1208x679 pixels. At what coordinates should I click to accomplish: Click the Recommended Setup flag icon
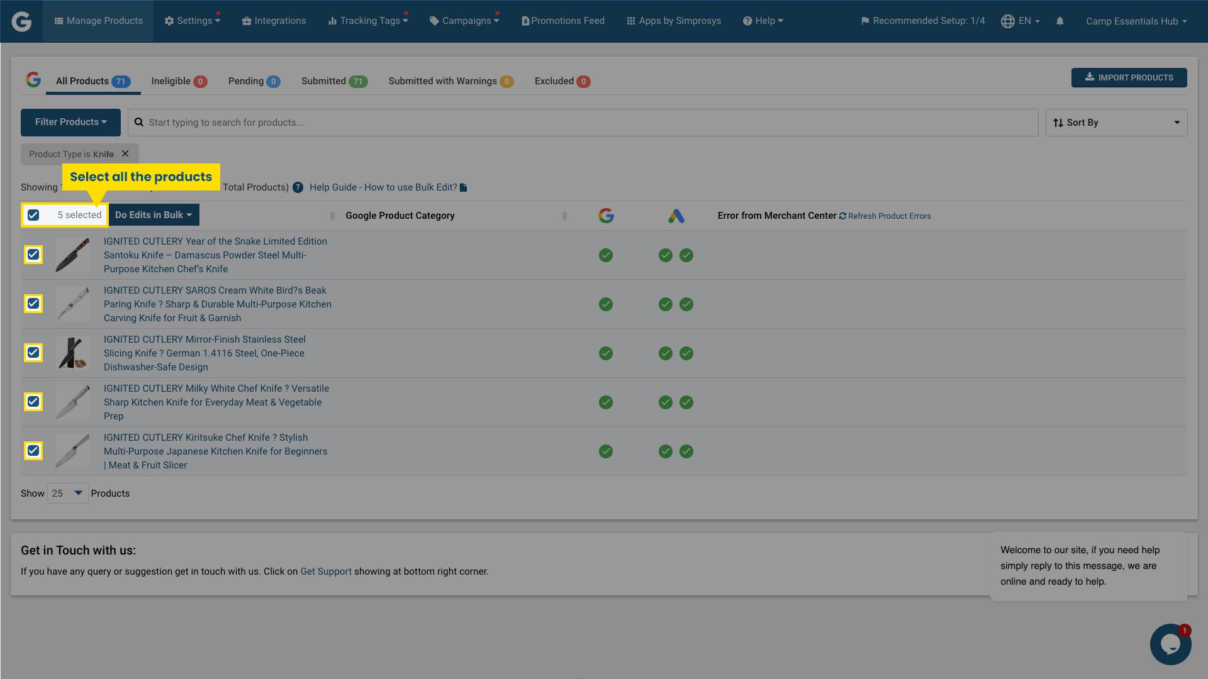click(x=864, y=20)
